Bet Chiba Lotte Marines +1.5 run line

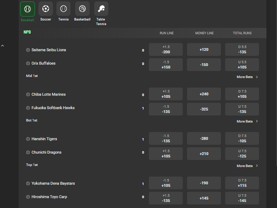[166, 94]
